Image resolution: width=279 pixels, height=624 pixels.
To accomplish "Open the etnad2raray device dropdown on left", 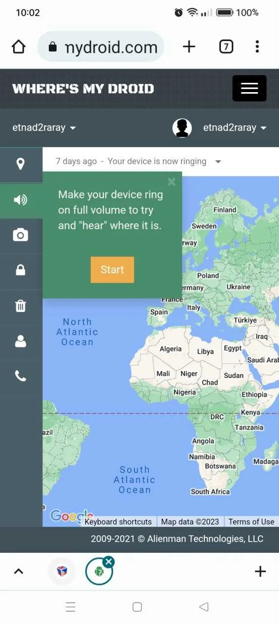I will pyautogui.click(x=44, y=128).
